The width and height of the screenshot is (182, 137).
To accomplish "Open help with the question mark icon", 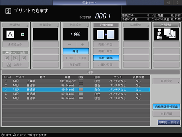I will (x=177, y=2).
